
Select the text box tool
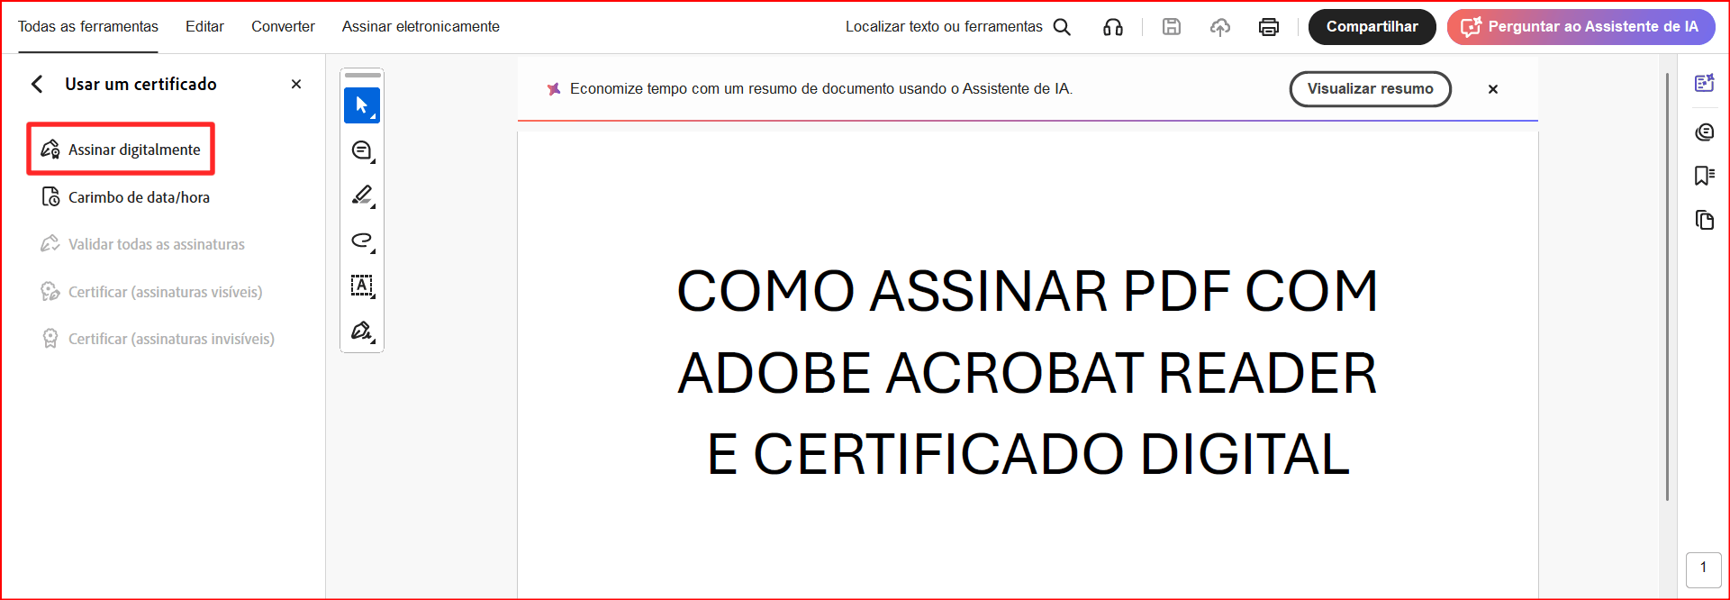coord(362,286)
